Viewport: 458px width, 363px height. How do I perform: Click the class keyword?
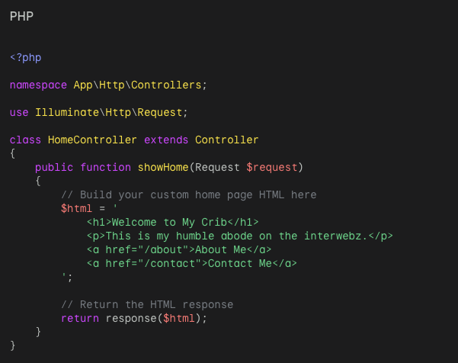25,140
